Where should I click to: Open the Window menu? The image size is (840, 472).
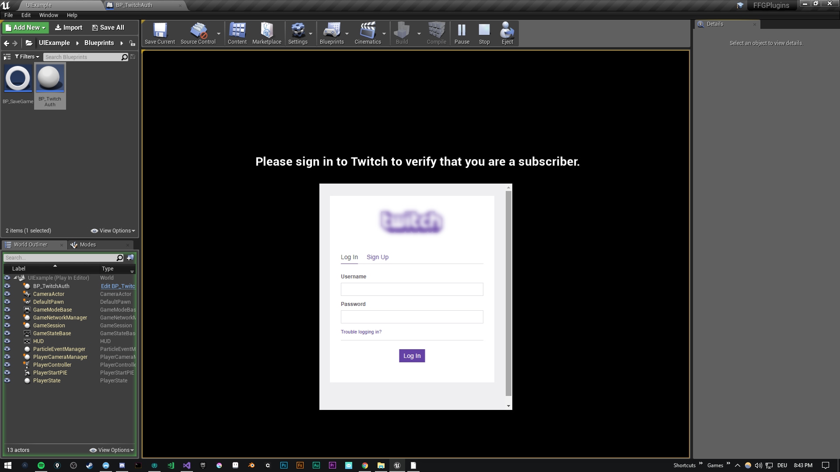(48, 15)
